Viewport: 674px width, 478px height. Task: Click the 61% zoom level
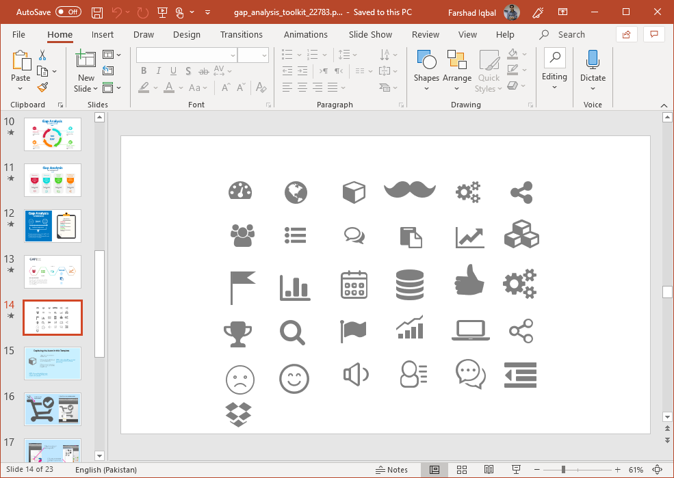pyautogui.click(x=636, y=470)
